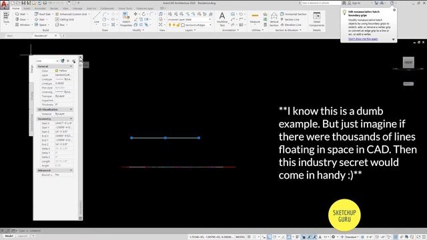Select the Roof Slab tool

[43, 14]
